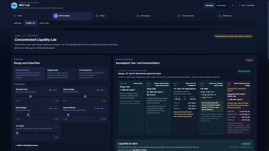Open the Blockspace section

click(x=154, y=16)
